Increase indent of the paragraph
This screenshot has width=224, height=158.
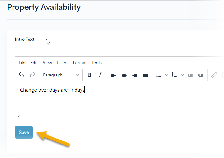coord(201,75)
